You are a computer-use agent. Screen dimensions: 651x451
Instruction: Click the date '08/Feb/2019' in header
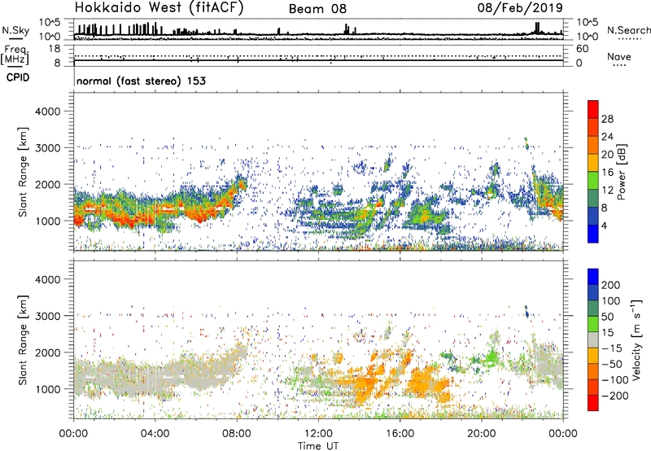click(x=520, y=7)
